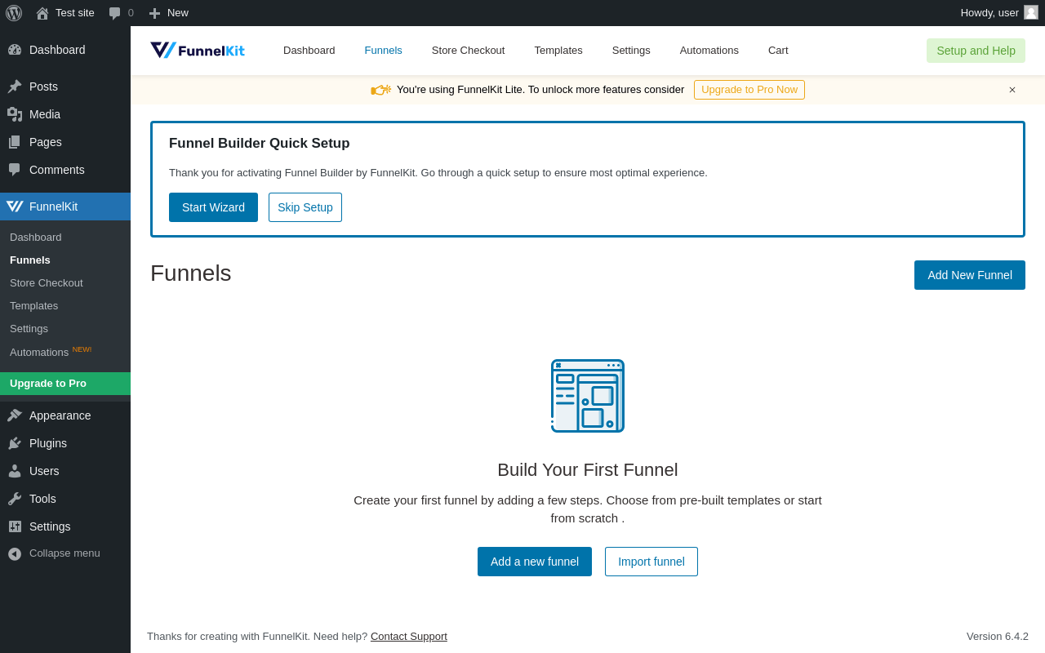Click the Settings sliders icon in sidebar
1045x653 pixels.
pyautogui.click(x=15, y=526)
